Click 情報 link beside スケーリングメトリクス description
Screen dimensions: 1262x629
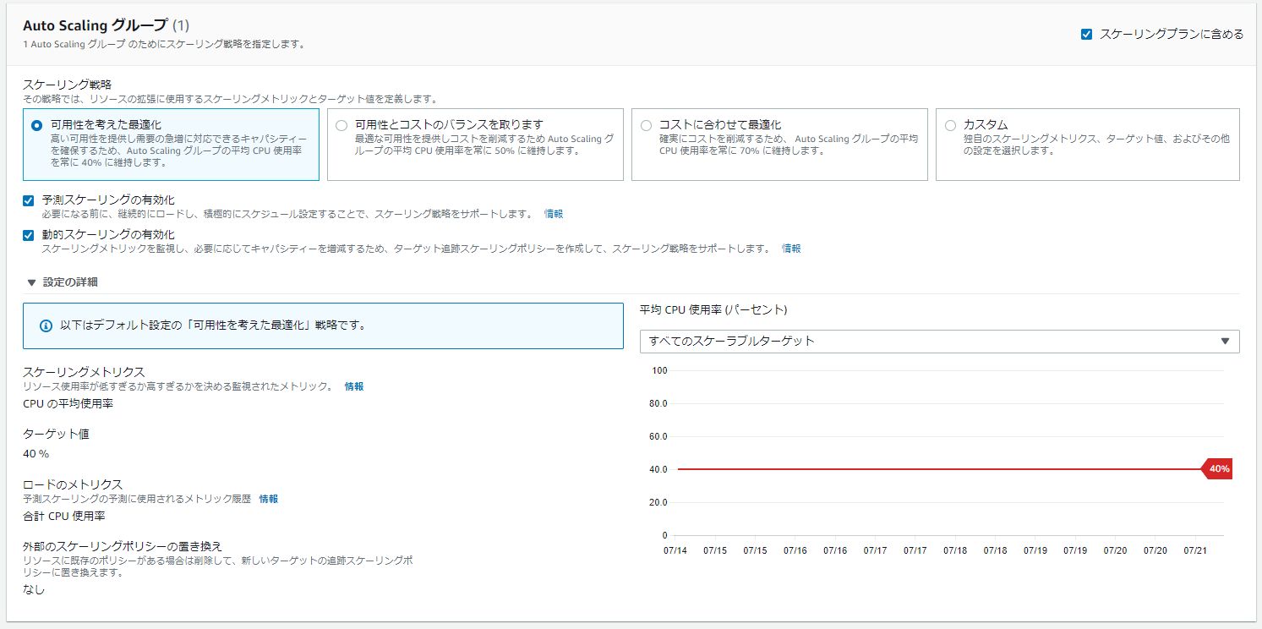click(x=353, y=386)
